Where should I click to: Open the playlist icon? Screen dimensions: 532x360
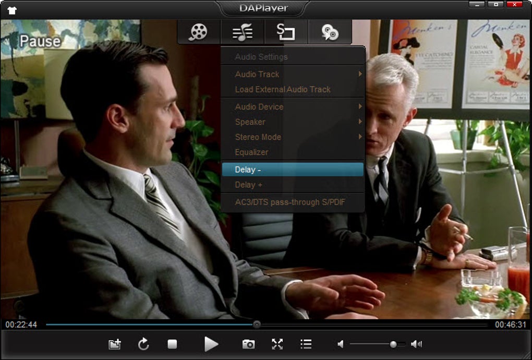306,344
